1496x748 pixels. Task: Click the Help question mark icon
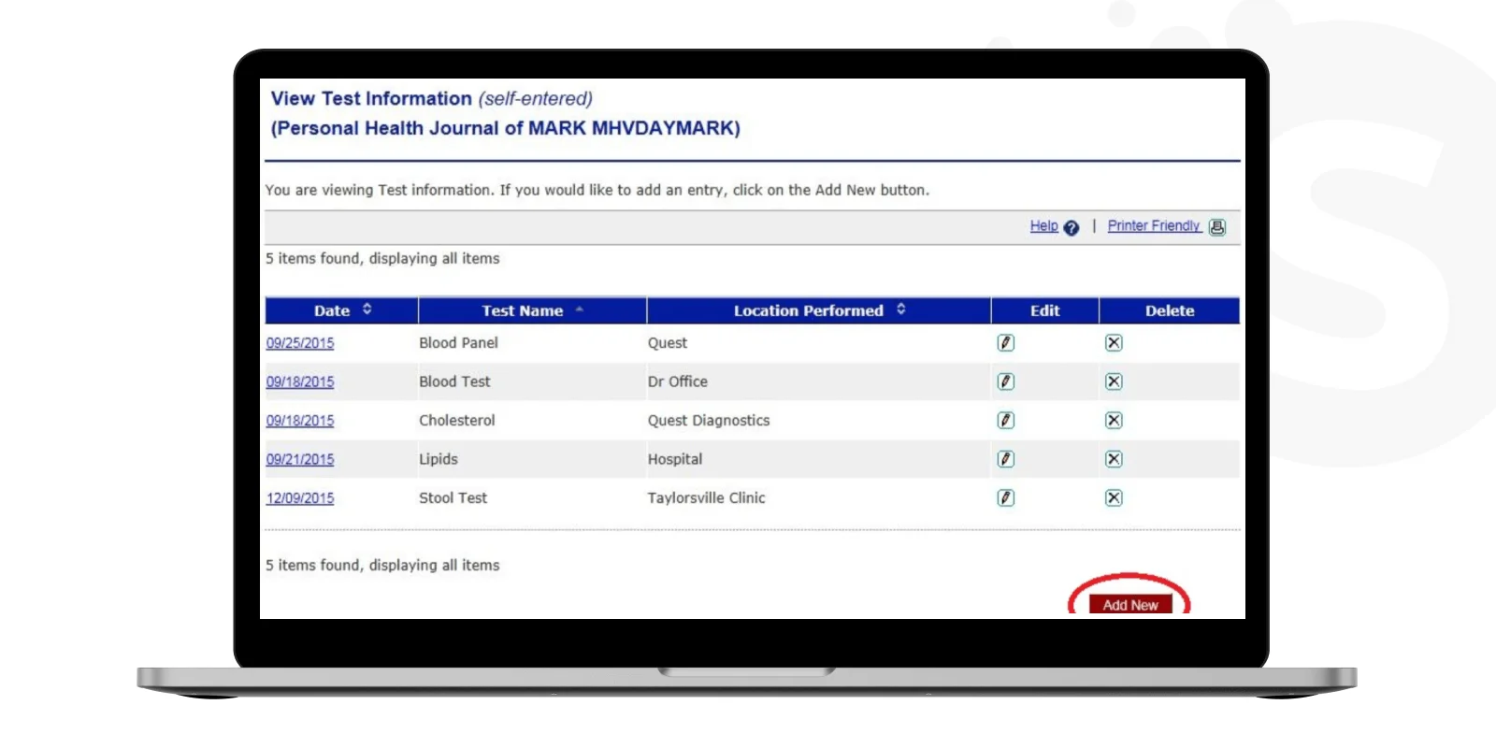click(1072, 227)
